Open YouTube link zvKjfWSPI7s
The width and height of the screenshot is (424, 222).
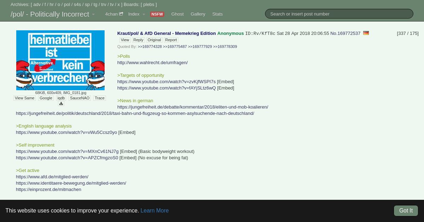(166, 81)
